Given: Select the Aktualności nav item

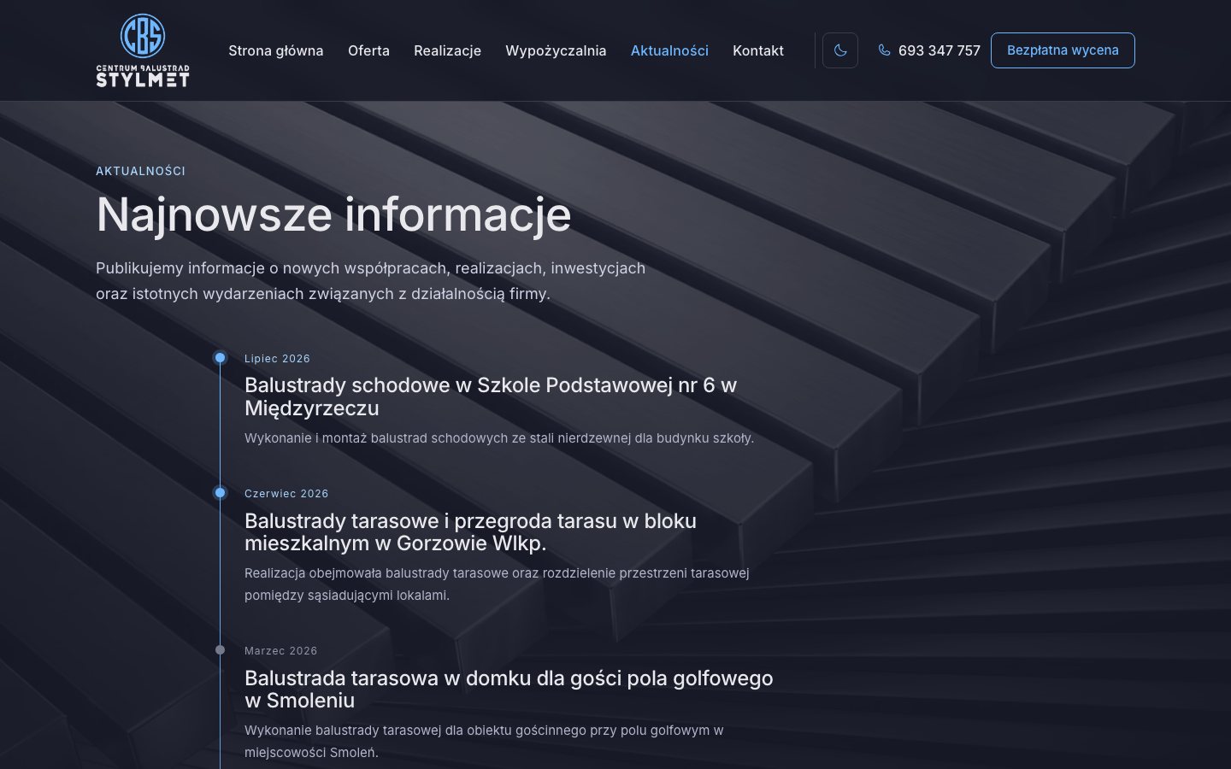Looking at the screenshot, I should click(669, 50).
